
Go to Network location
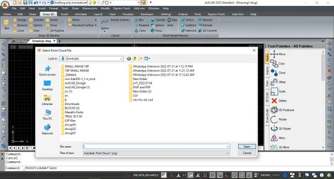(47, 129)
